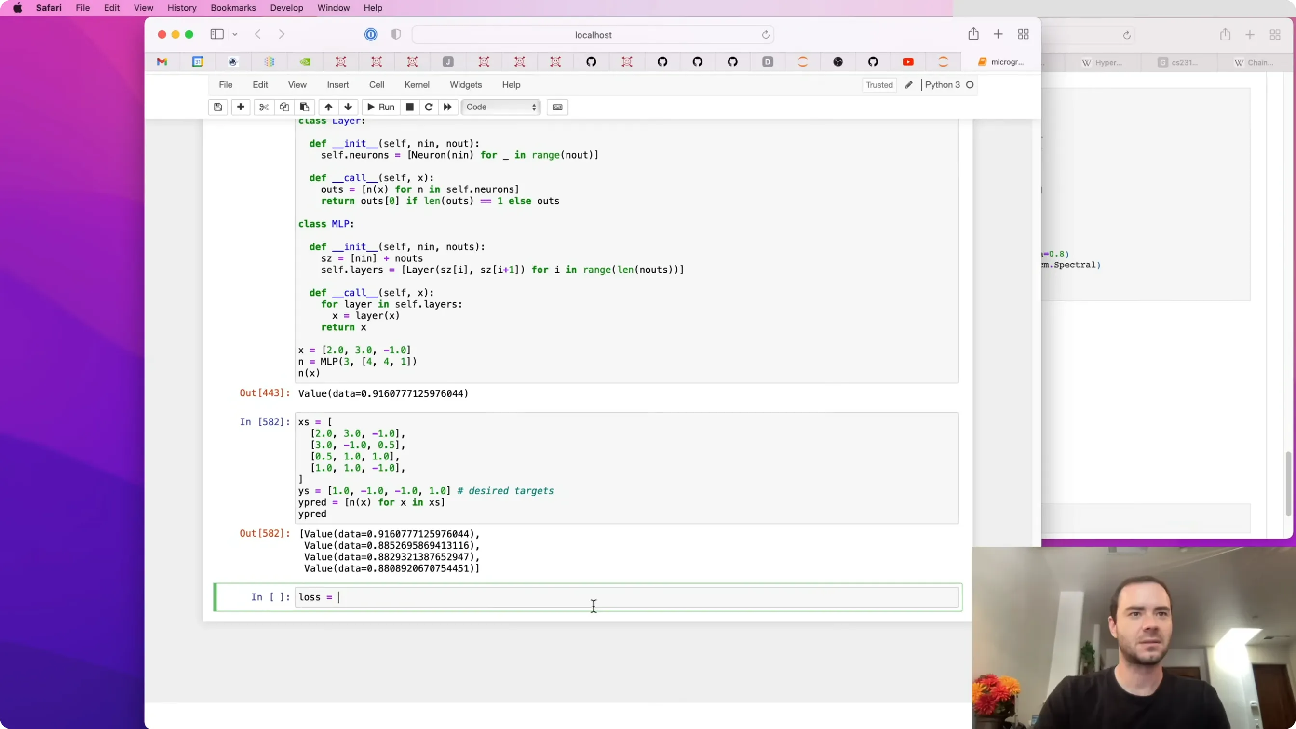The height and width of the screenshot is (729, 1296).
Task: Open Safari Develop menu in menu bar
Action: click(x=287, y=8)
